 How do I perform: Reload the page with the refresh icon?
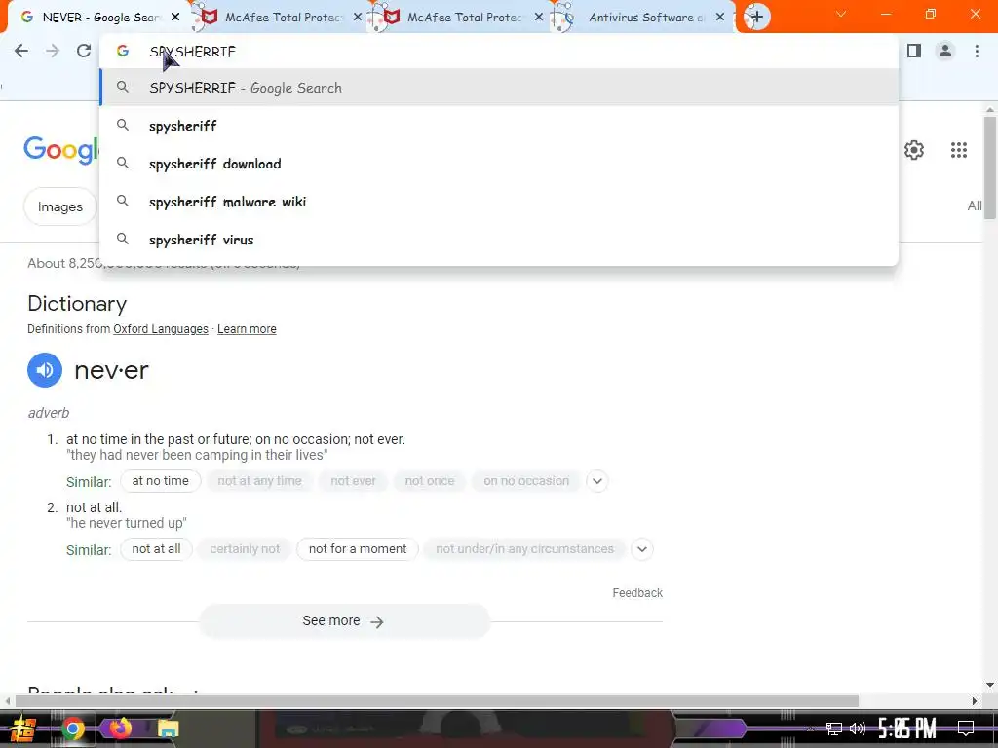84,51
